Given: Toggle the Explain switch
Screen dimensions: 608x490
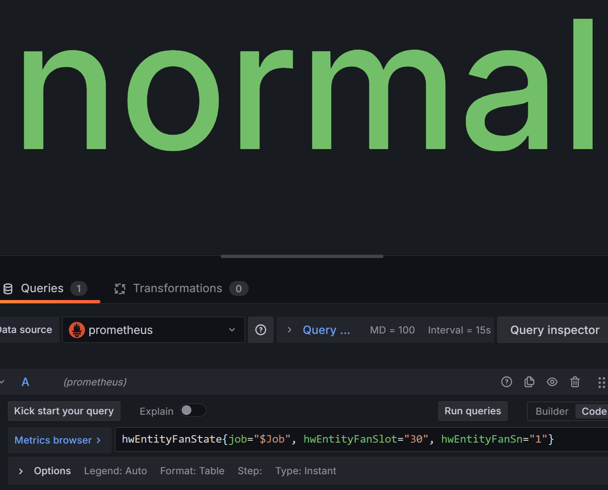Looking at the screenshot, I should click(x=193, y=411).
